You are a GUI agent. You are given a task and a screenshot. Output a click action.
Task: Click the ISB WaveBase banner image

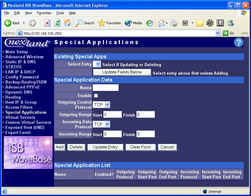click(x=28, y=153)
